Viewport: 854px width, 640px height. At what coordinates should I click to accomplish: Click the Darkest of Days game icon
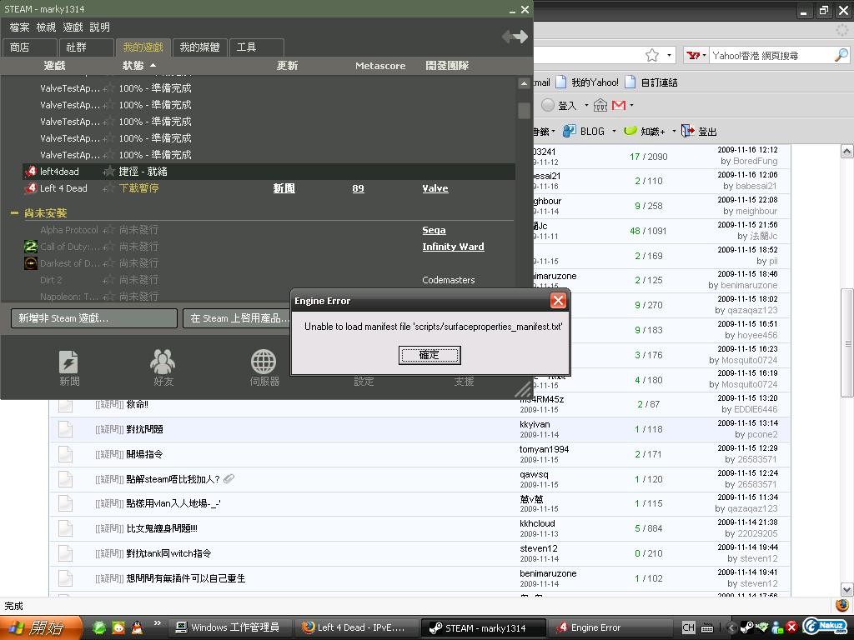click(x=31, y=263)
